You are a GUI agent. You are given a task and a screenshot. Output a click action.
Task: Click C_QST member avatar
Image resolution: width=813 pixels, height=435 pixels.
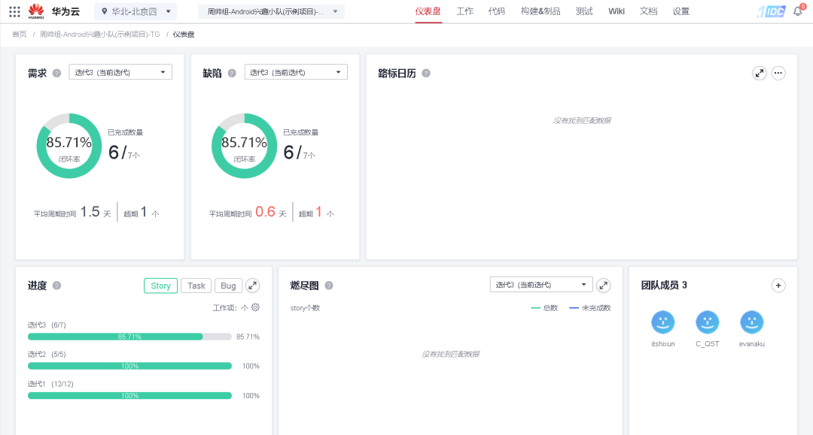707,322
